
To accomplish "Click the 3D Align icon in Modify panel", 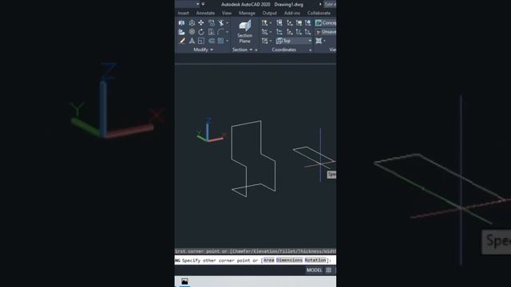I will pyautogui.click(x=181, y=32).
